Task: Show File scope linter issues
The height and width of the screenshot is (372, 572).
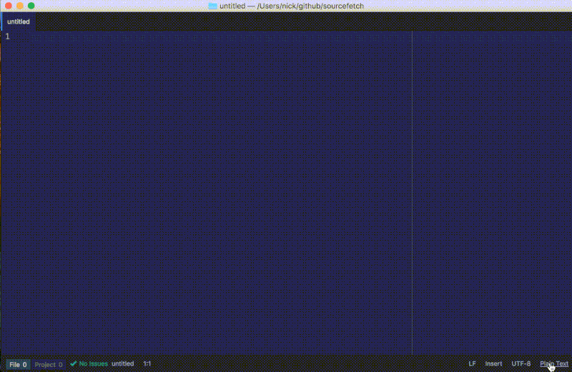Action: 18,364
